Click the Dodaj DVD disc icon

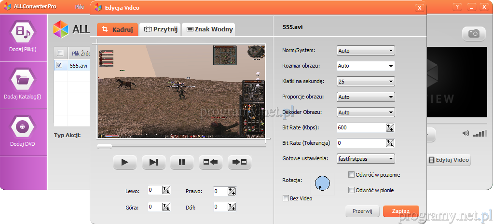coord(23,126)
